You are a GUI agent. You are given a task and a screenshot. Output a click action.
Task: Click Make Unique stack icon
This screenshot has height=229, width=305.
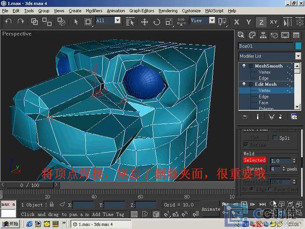click(x=271, y=116)
